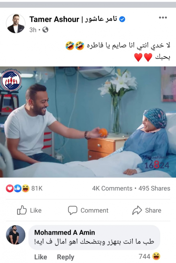Click the laughing haha reaction icon on post

pos(25,188)
